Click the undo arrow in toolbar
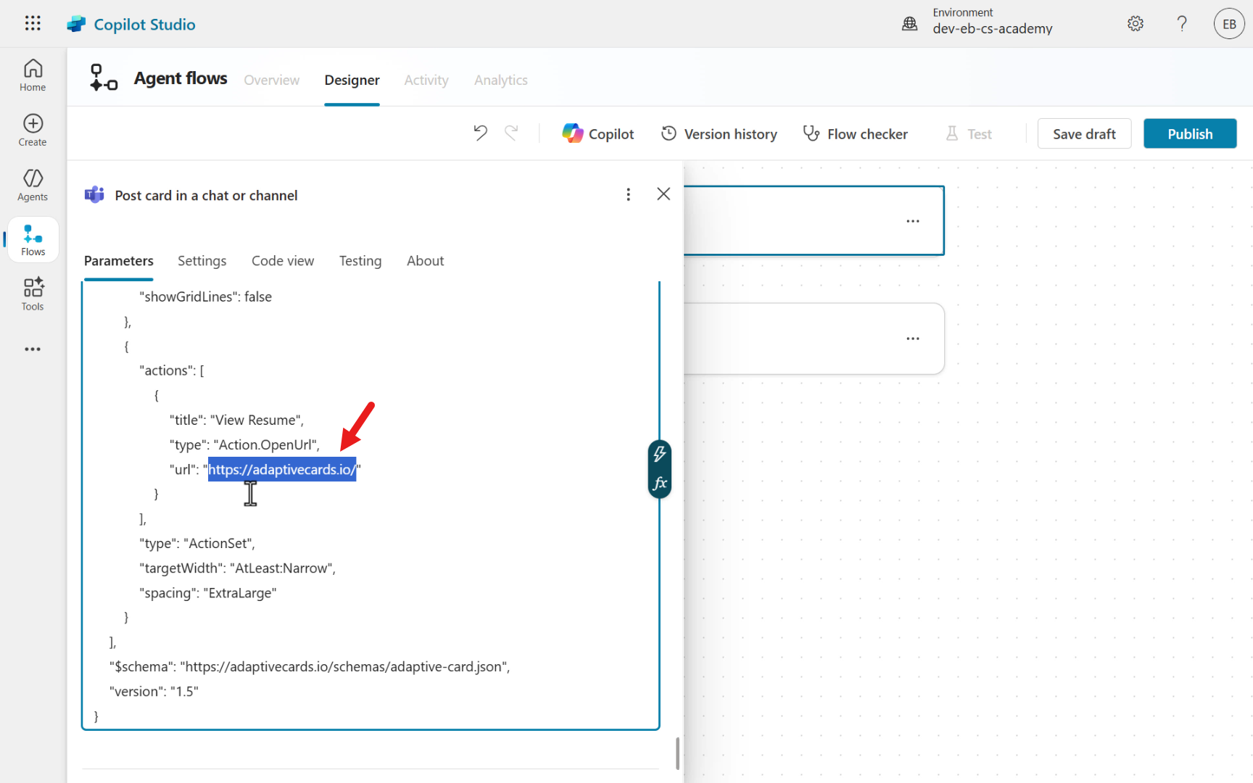The width and height of the screenshot is (1253, 783). point(480,133)
